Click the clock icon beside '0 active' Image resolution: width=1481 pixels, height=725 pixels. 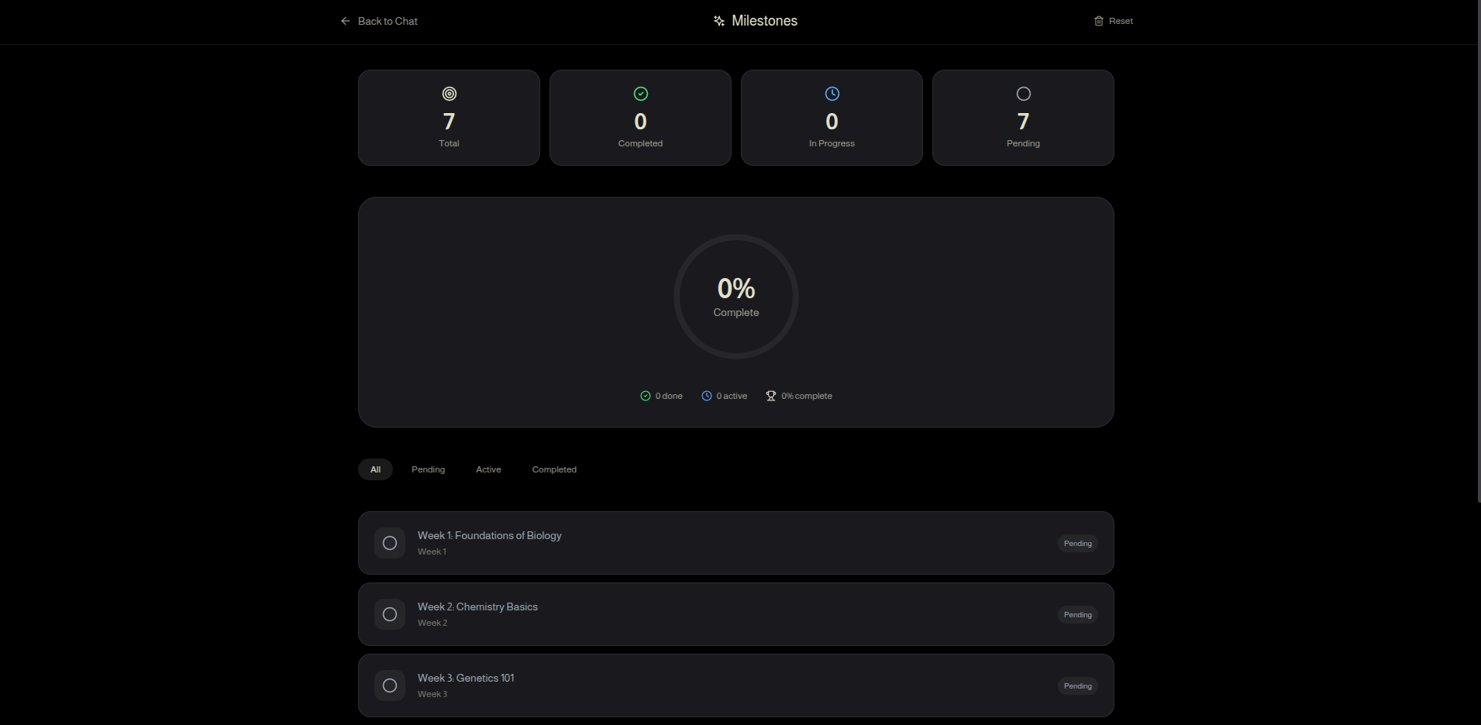pyautogui.click(x=707, y=396)
